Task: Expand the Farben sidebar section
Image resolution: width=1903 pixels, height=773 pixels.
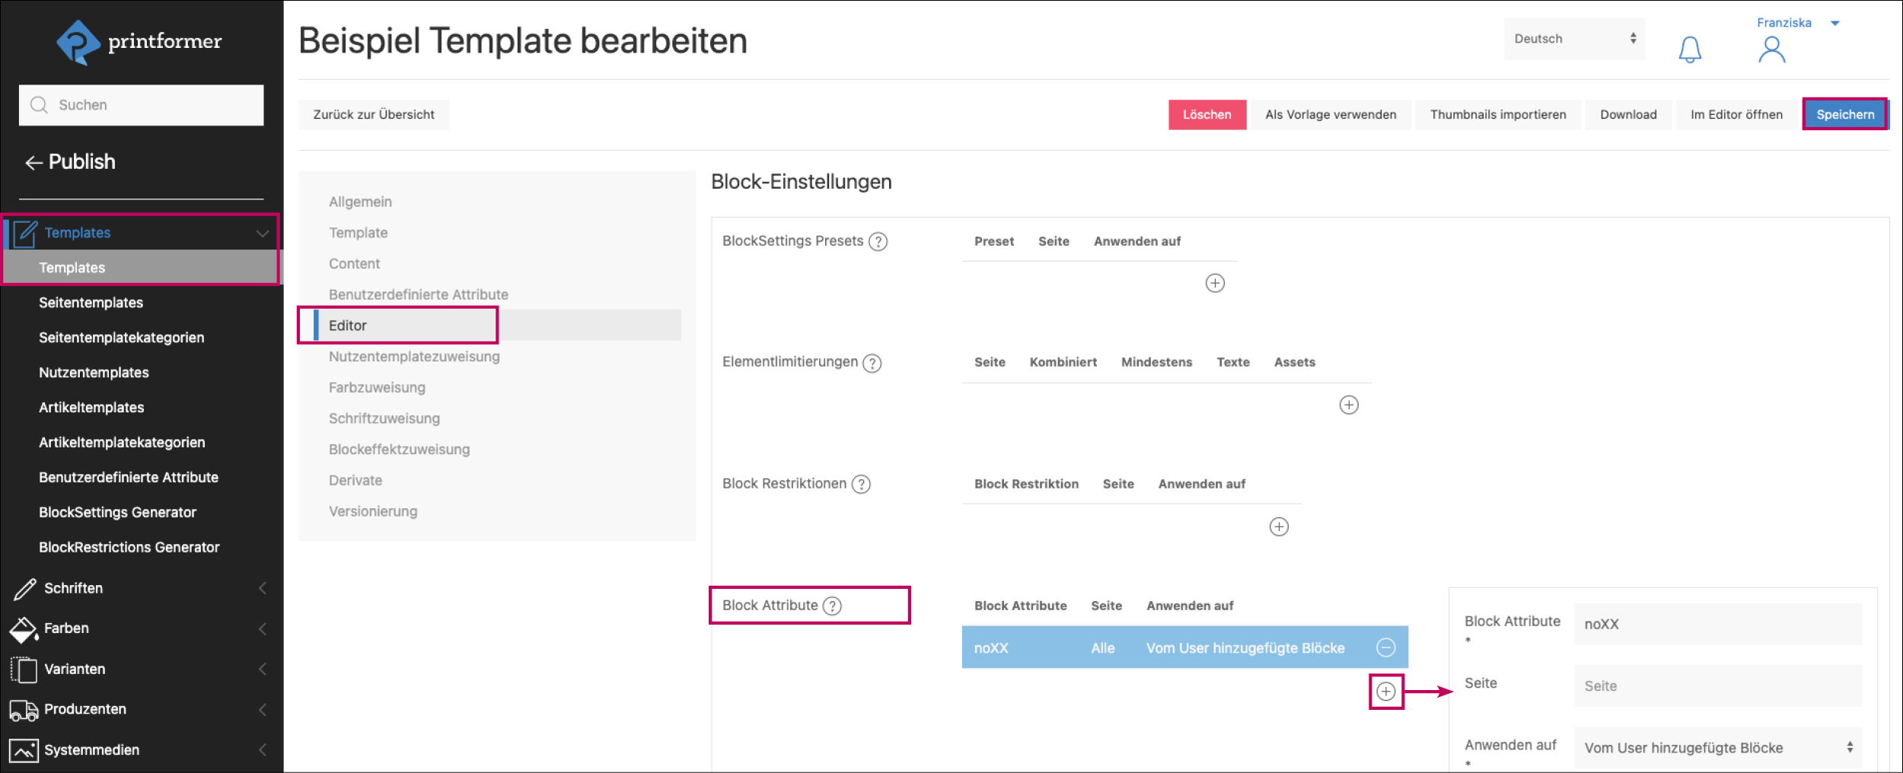Action: [141, 628]
